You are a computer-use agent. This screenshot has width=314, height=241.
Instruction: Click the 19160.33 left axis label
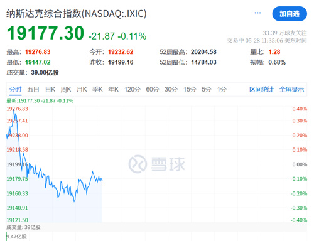coord(17,193)
